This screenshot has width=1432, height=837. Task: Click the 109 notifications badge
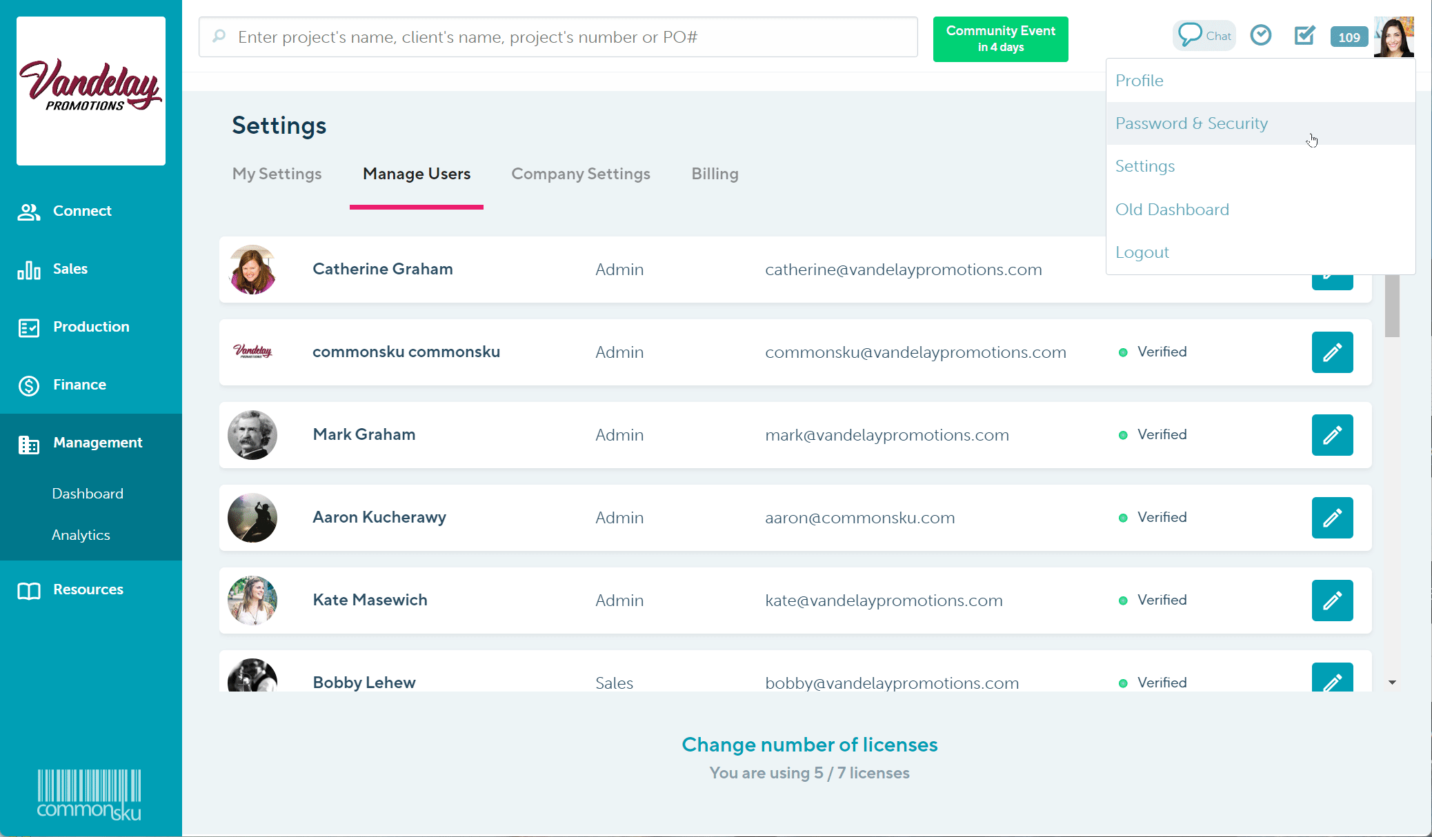(x=1349, y=37)
